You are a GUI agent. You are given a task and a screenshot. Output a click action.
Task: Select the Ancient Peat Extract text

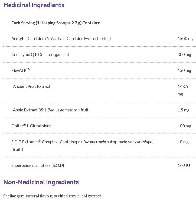(x=32, y=87)
